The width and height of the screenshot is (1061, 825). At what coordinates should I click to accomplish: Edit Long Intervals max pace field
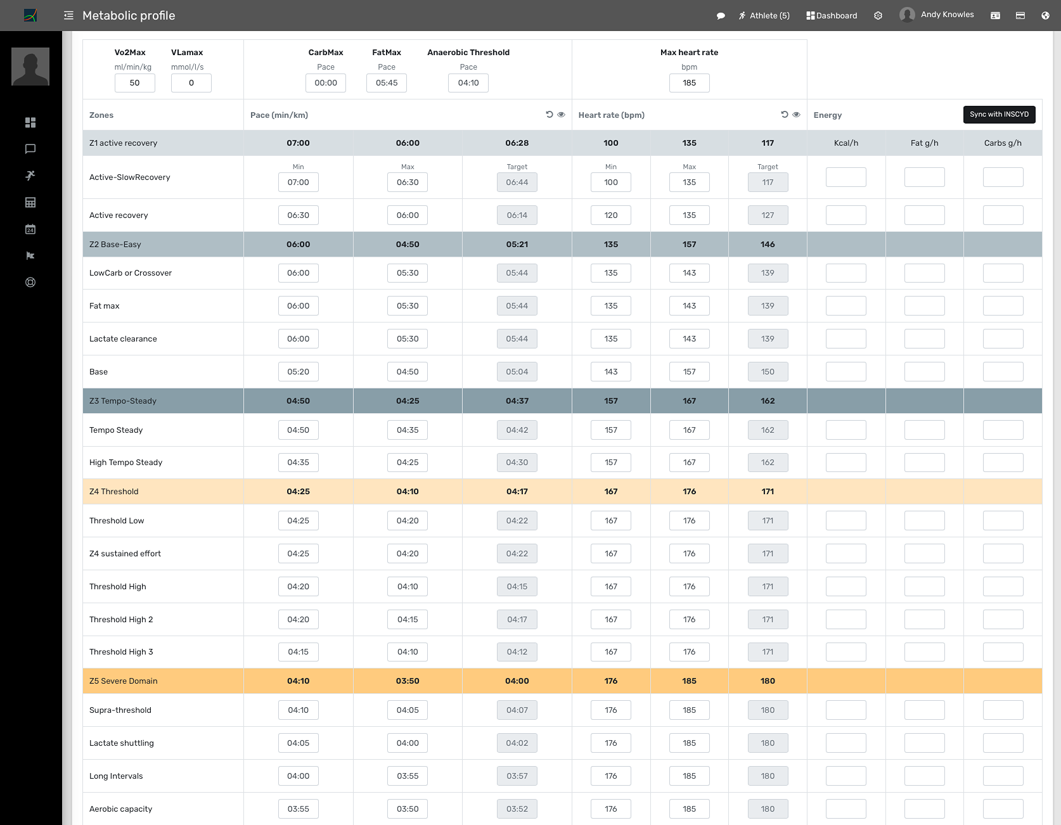click(x=408, y=776)
